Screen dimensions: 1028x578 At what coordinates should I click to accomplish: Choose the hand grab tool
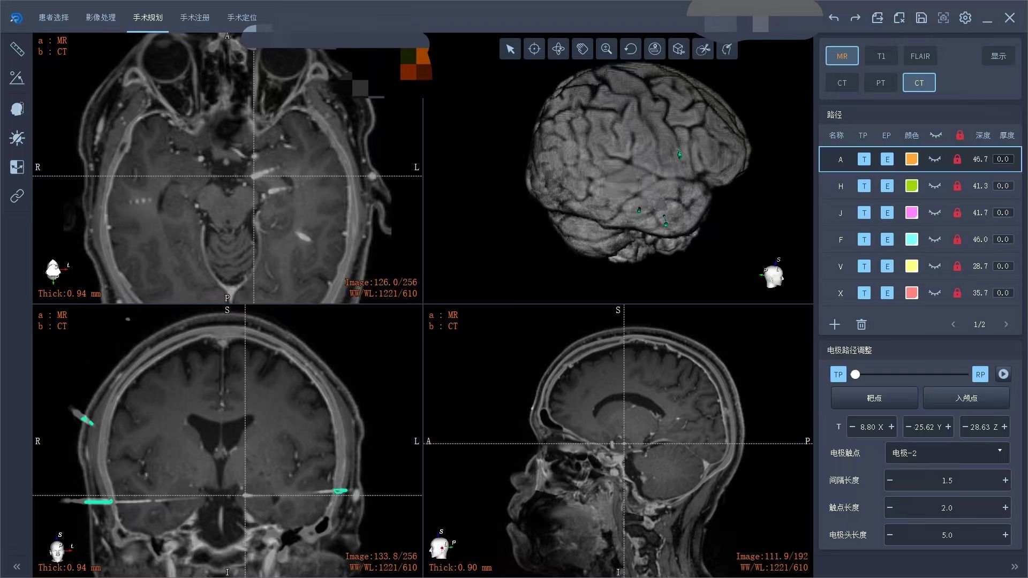pos(583,49)
